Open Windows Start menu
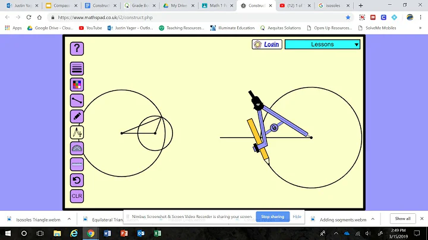Image resolution: width=428 pixels, height=240 pixels. pos(8,233)
